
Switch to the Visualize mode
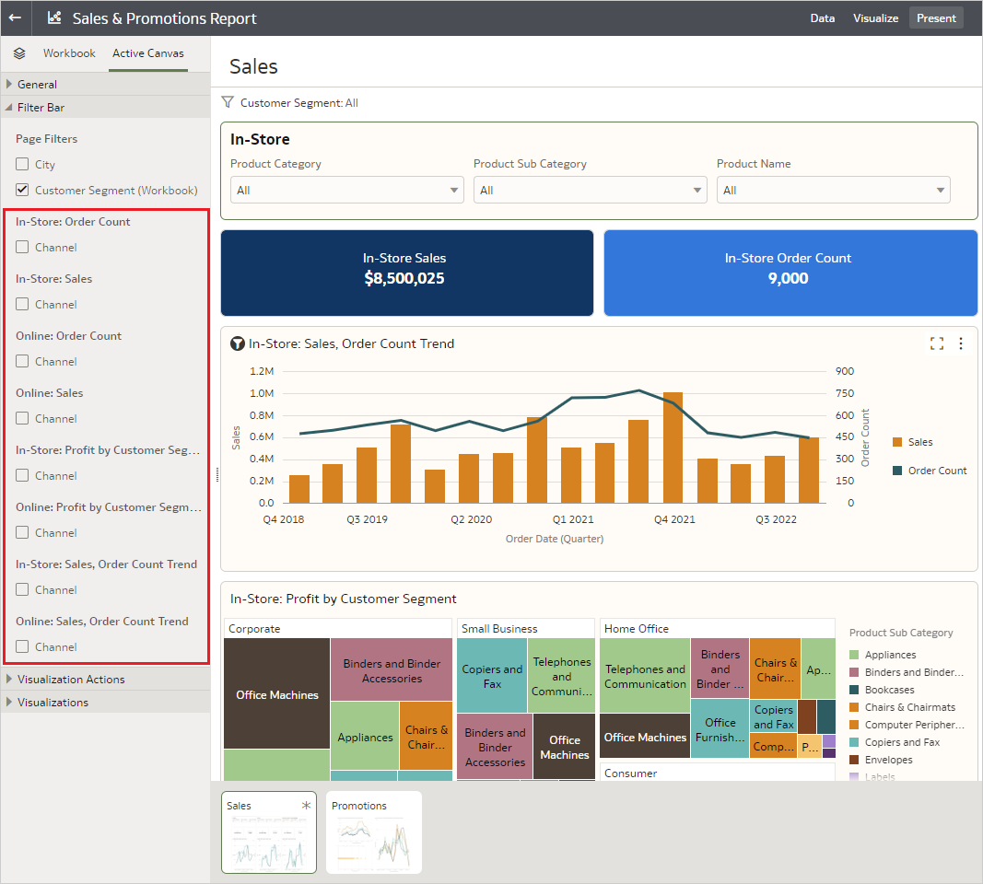point(875,17)
